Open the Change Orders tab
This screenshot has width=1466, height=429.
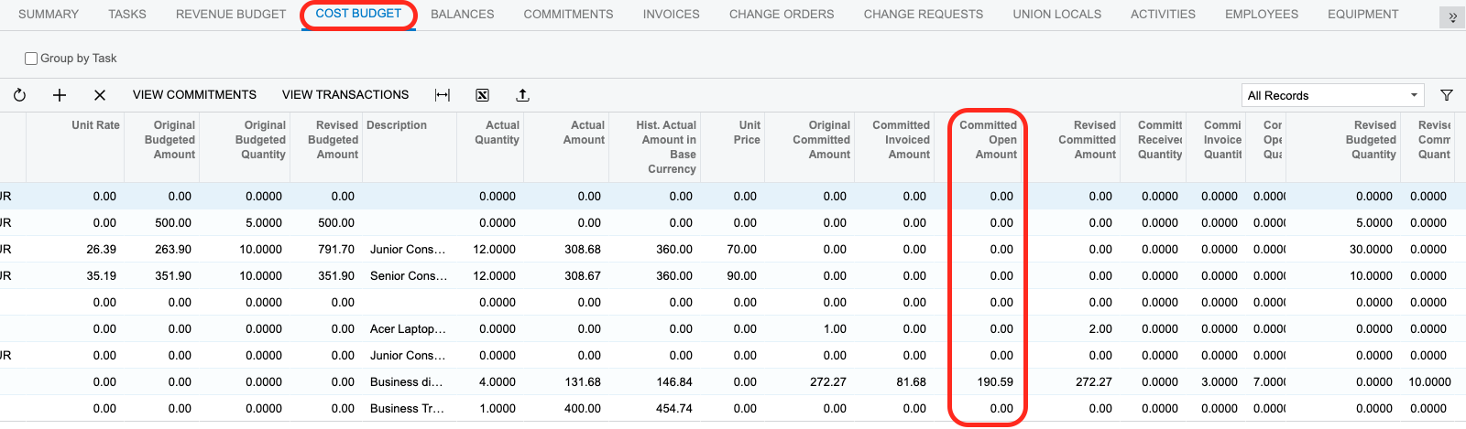pos(782,15)
